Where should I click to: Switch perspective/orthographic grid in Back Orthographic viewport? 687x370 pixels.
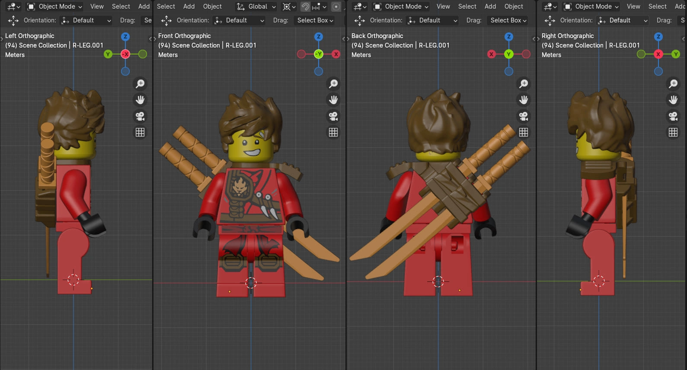pos(524,132)
